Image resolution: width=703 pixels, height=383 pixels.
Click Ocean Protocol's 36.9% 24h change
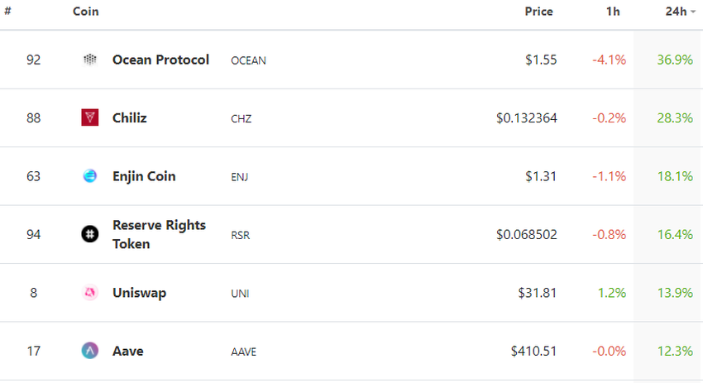click(672, 60)
